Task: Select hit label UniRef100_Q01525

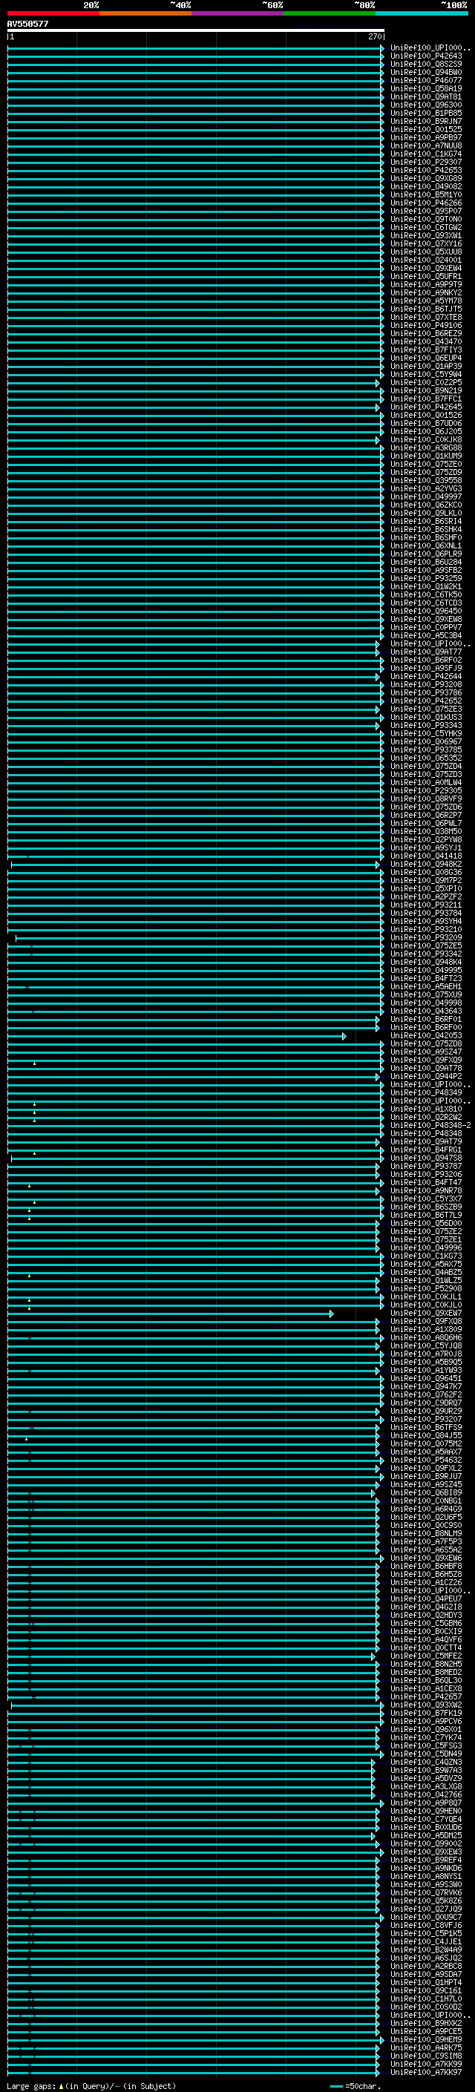Action: [x=426, y=129]
